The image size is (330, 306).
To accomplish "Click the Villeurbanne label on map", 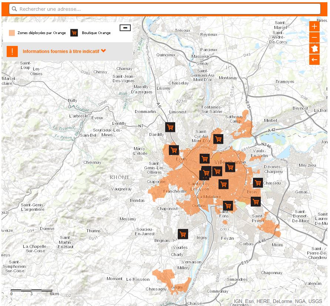I will [x=230, y=162].
